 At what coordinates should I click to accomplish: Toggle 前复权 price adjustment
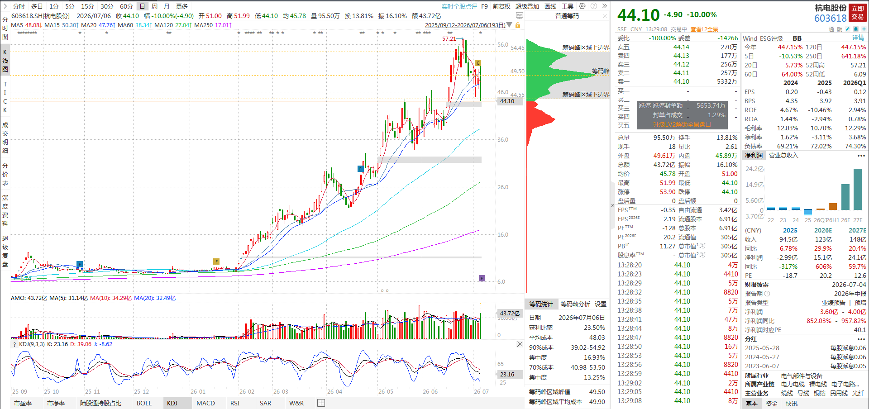coord(501,6)
